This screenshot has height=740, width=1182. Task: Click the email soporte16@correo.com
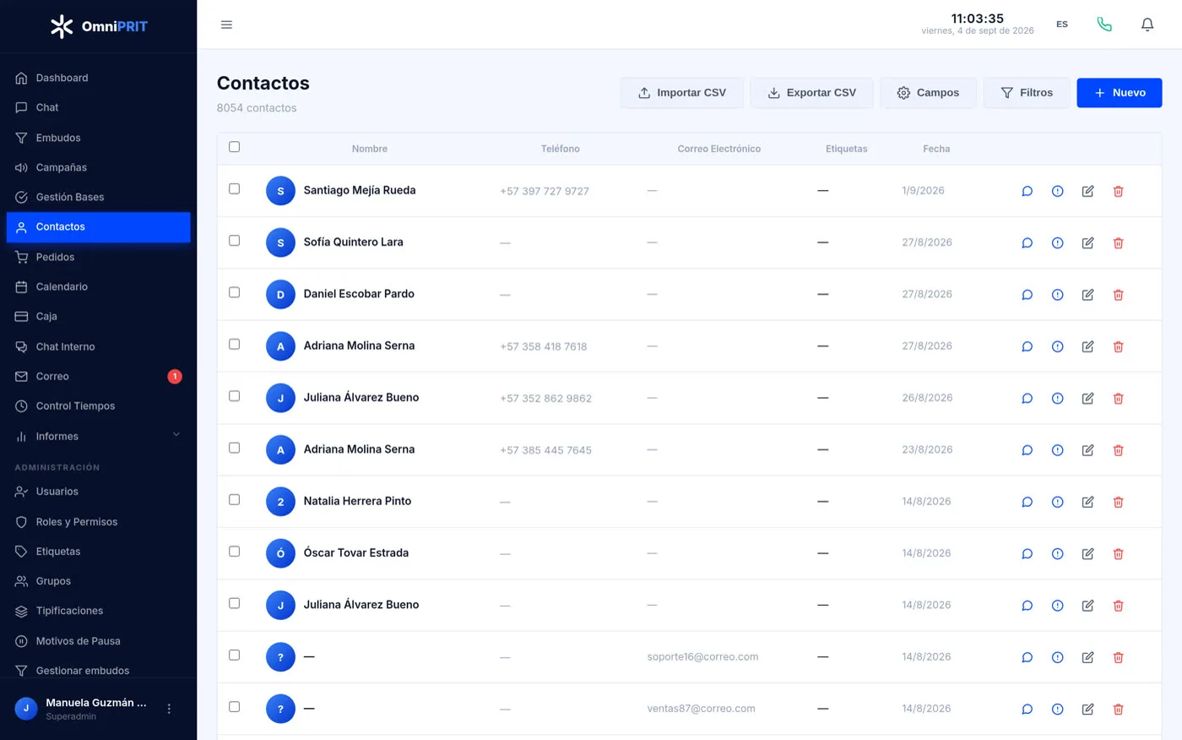pyautogui.click(x=702, y=657)
